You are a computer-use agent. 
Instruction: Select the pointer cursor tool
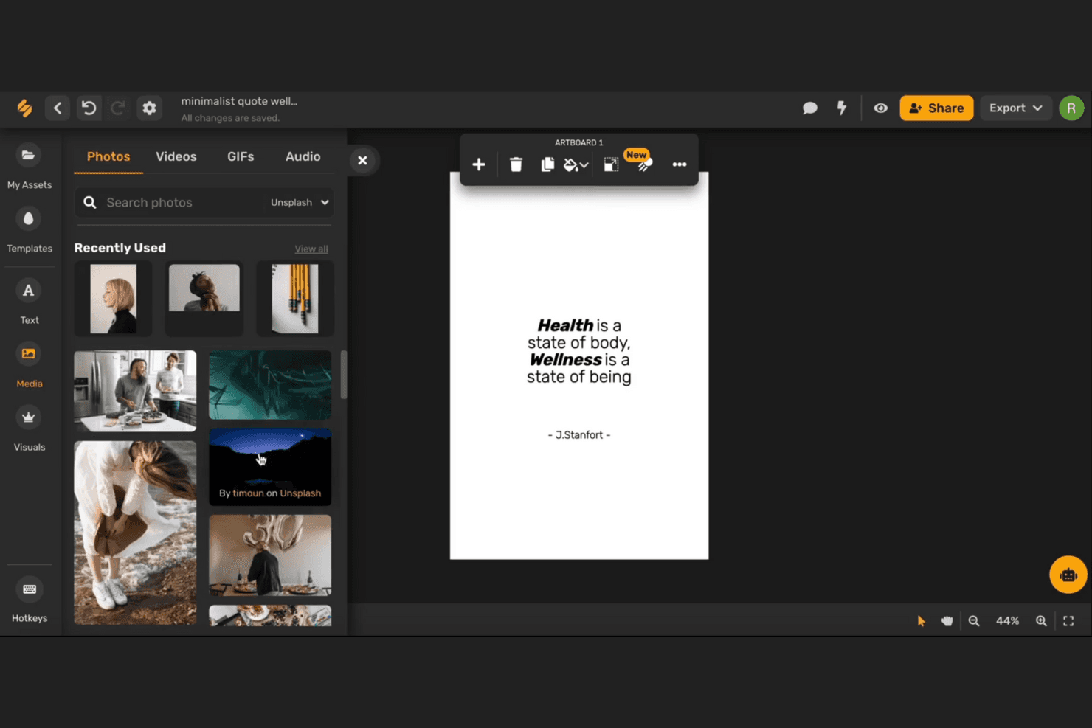[921, 621]
